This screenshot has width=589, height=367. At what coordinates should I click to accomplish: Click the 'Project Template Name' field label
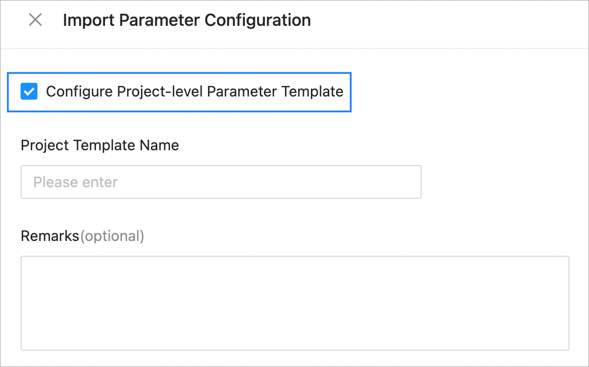click(x=100, y=145)
